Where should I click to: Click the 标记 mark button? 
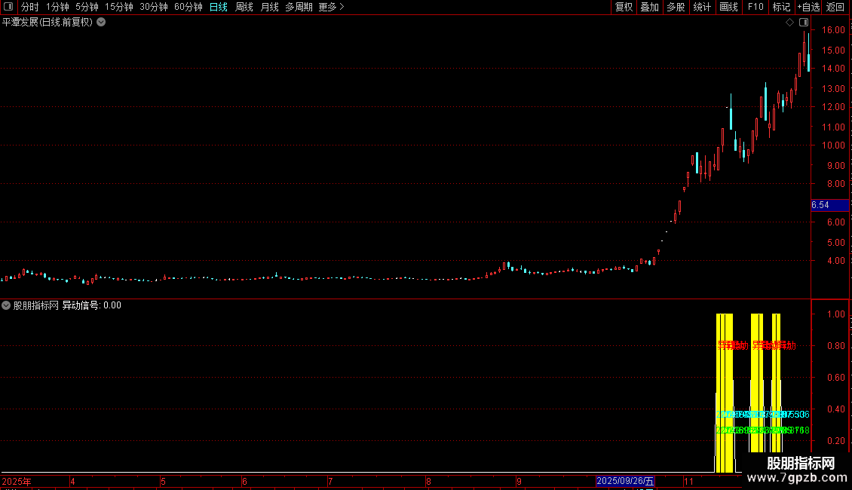click(781, 7)
